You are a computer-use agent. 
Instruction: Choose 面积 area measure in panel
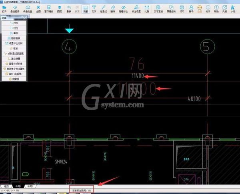pyautogui.click(x=14, y=33)
